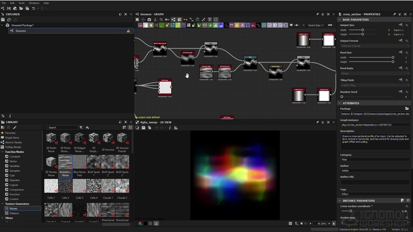Select Patterns under Texture Generators

pos(14,213)
